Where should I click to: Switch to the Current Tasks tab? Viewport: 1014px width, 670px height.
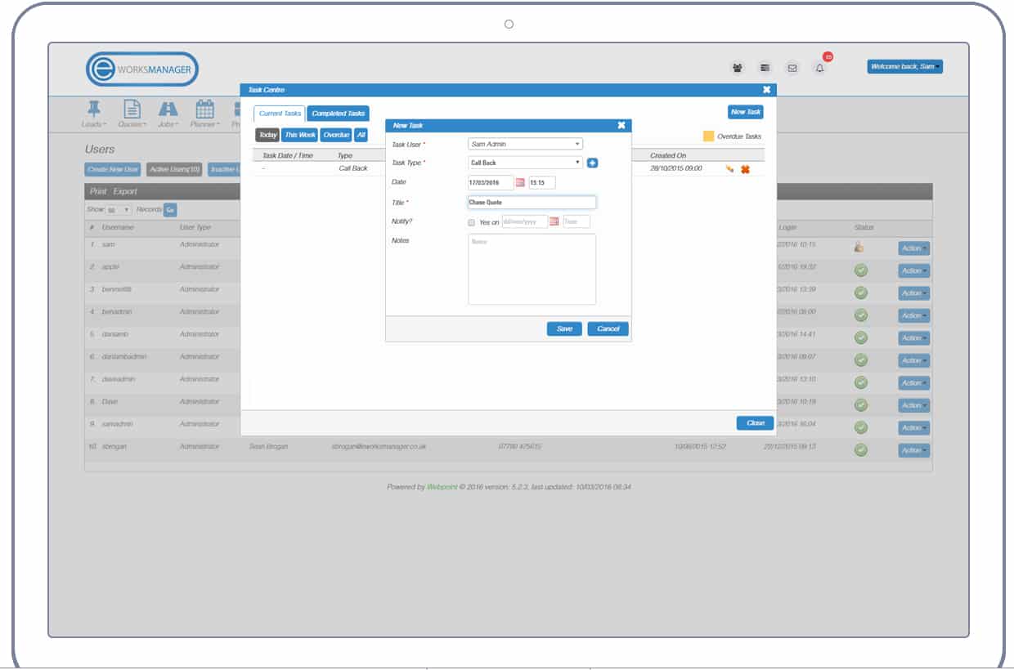click(280, 114)
